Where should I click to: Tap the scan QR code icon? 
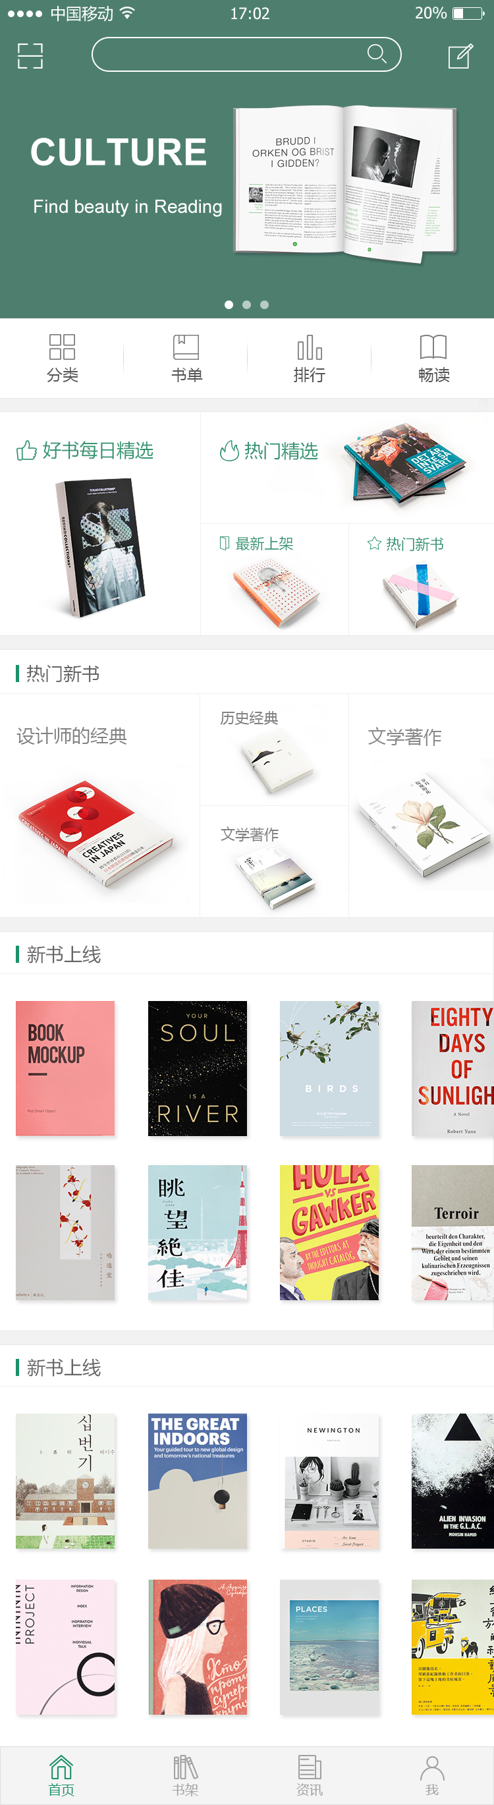point(30,55)
